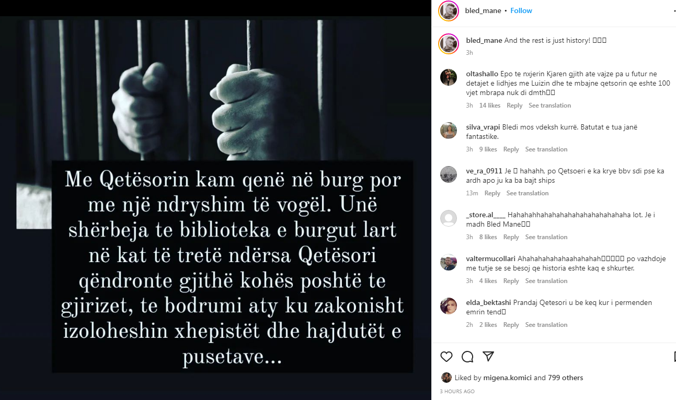See translation of silva_vrapi's comment
Image resolution: width=676 pixels, height=400 pixels.
pyautogui.click(x=546, y=149)
